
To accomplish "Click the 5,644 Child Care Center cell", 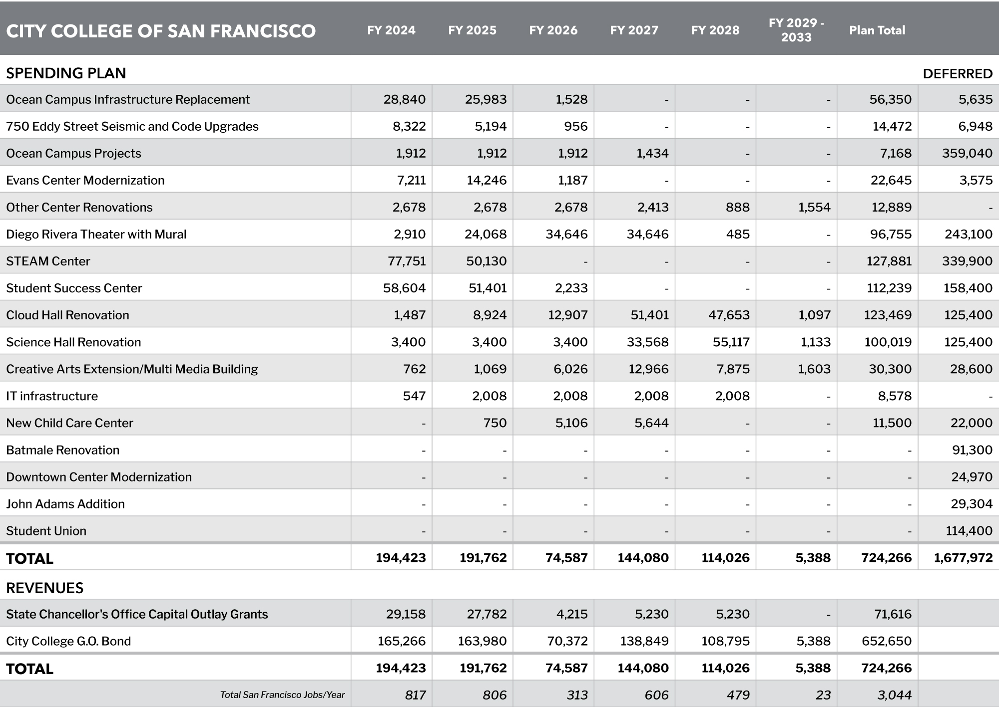I will [x=651, y=423].
